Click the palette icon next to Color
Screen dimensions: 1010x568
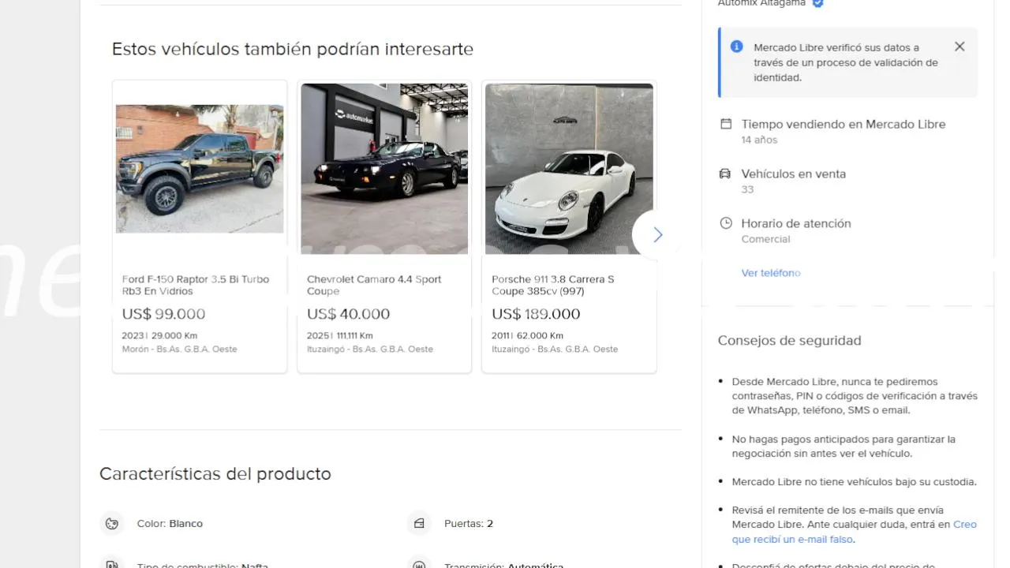click(111, 523)
